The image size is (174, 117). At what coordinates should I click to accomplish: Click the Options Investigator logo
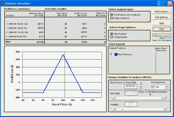[162, 35]
